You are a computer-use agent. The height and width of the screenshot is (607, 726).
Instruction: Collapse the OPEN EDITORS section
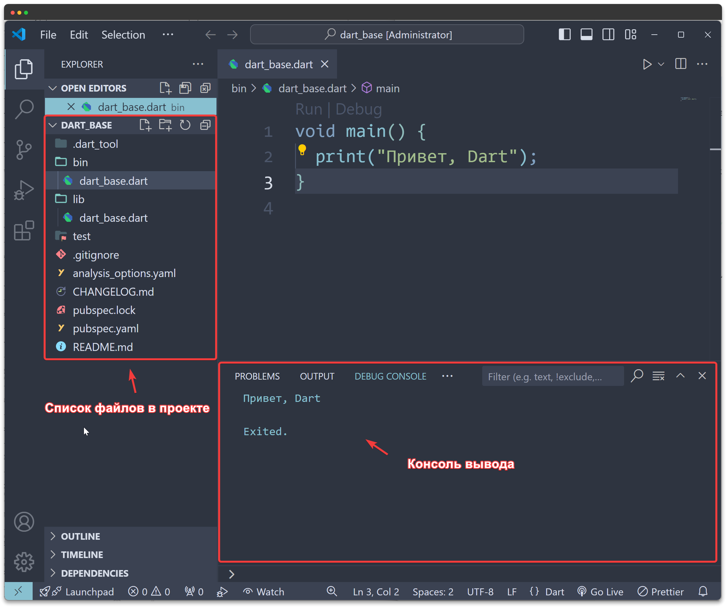coord(53,88)
